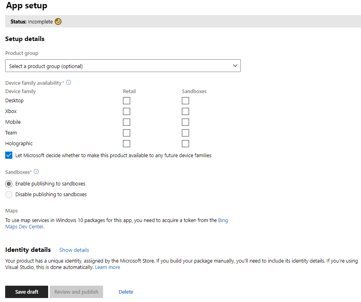Check Xbox Retail checkbox
The width and height of the screenshot is (361, 302).
(x=127, y=111)
